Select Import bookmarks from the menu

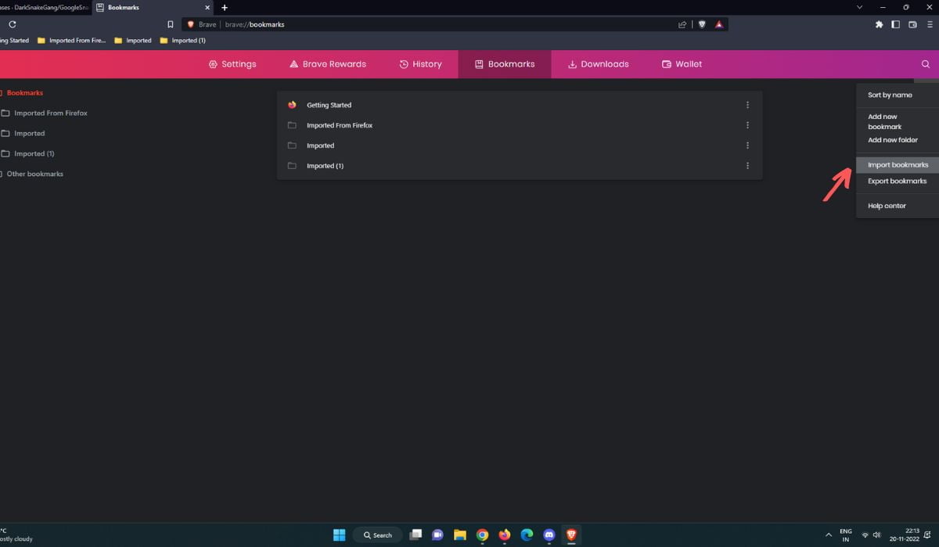click(x=897, y=164)
